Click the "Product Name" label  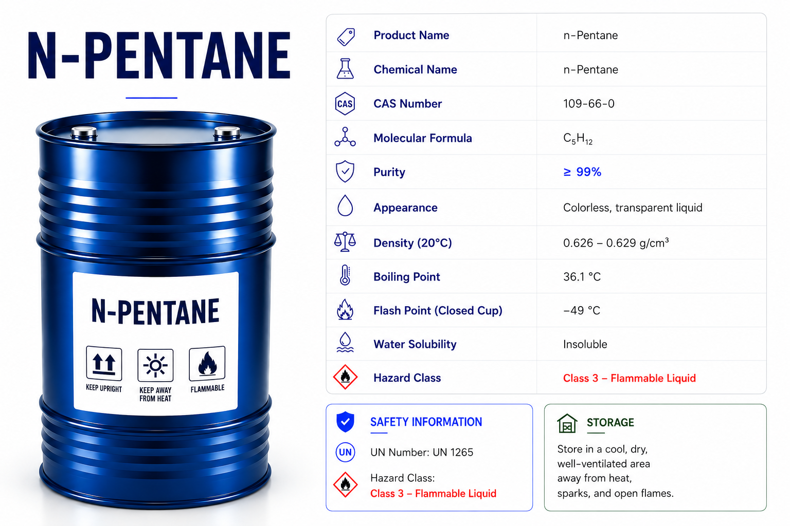coord(411,35)
